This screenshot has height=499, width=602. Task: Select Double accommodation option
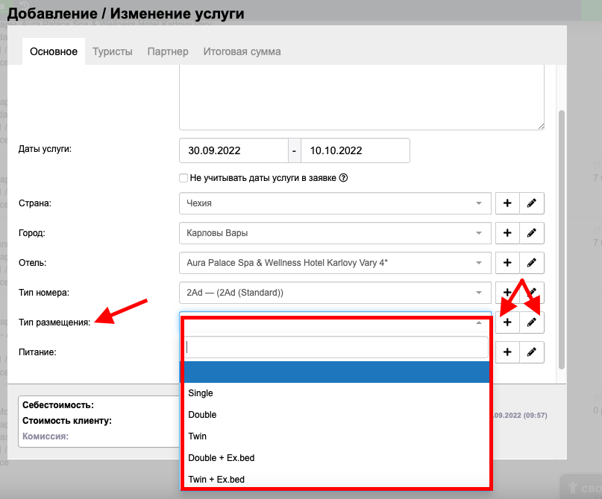(x=336, y=415)
